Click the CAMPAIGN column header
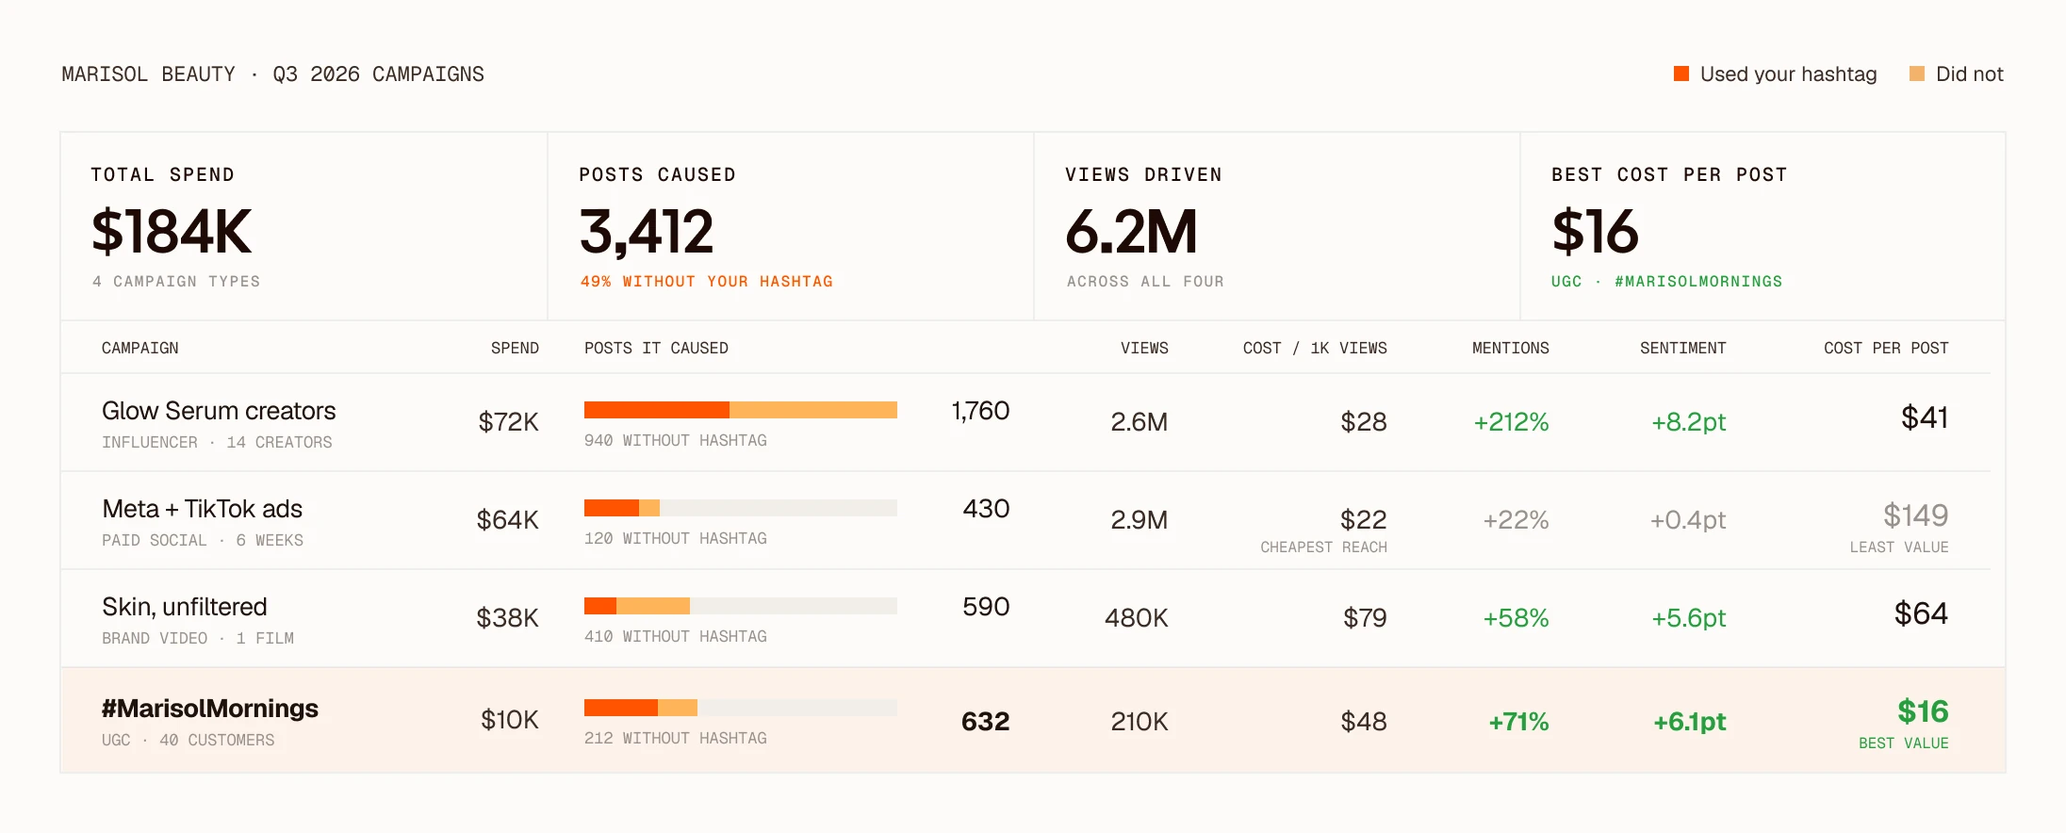The image size is (2066, 833). [x=139, y=348]
